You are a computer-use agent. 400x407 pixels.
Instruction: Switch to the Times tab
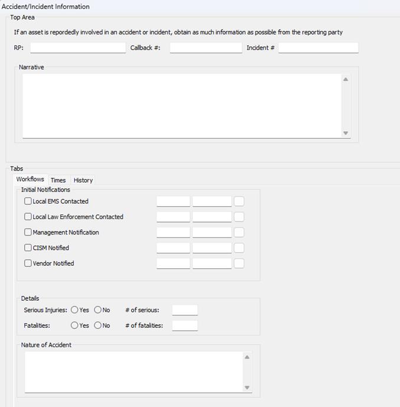tap(58, 180)
